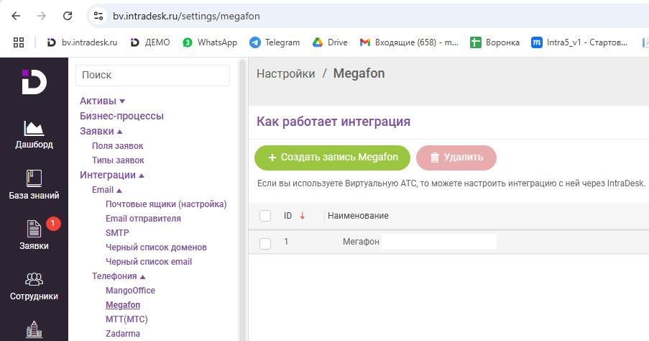
Task: Open Почтовые ящики (настройка)
Action: (166, 204)
